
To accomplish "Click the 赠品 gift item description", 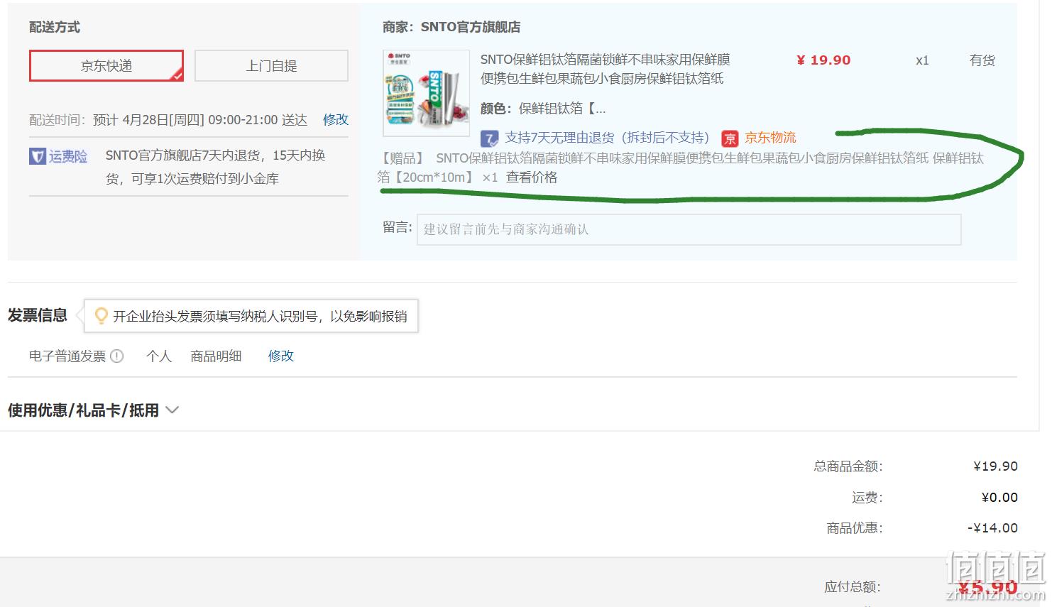I will tap(680, 168).
